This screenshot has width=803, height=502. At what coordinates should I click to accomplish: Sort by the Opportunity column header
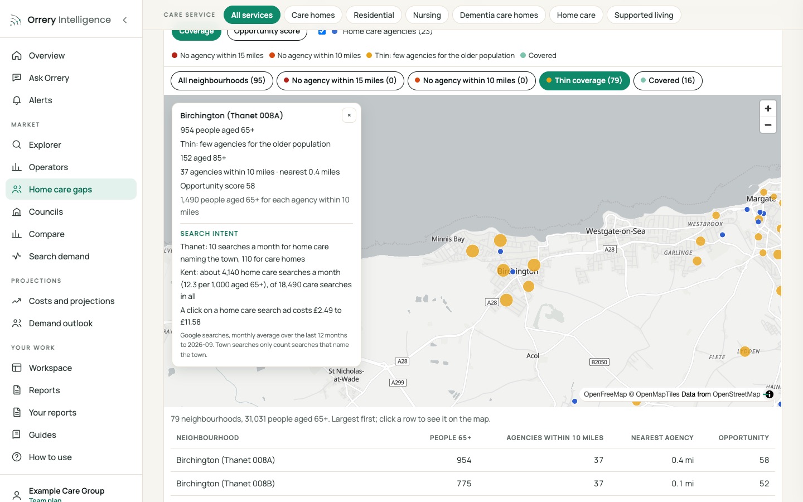click(744, 438)
